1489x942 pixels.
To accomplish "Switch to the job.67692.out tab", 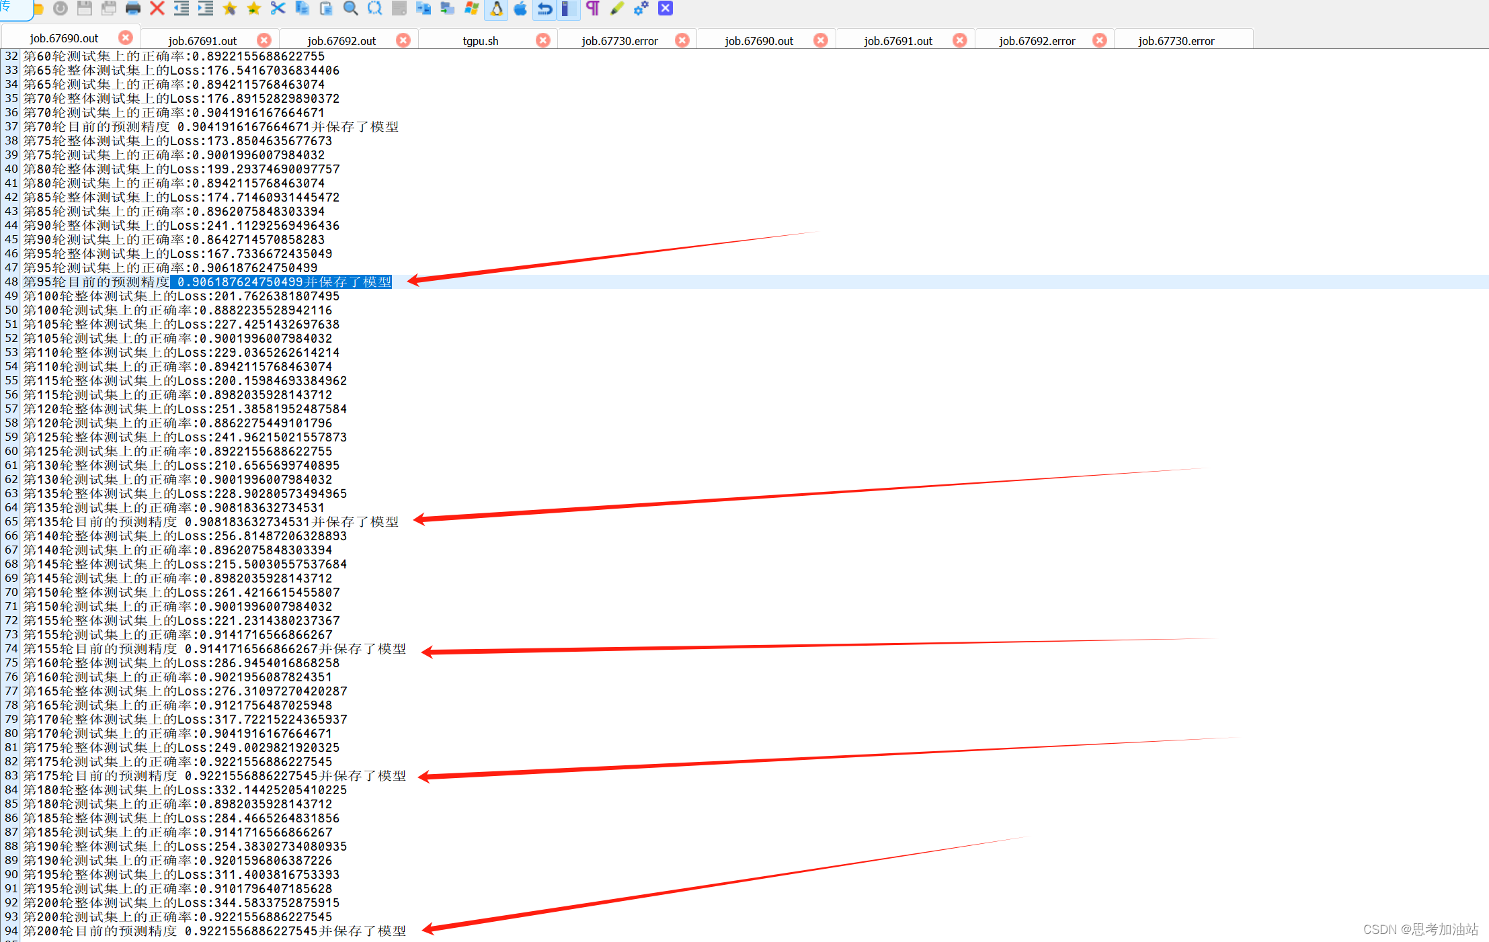I will pyautogui.click(x=341, y=41).
